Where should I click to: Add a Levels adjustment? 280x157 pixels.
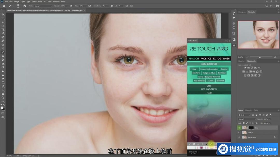[x=249, y=68]
